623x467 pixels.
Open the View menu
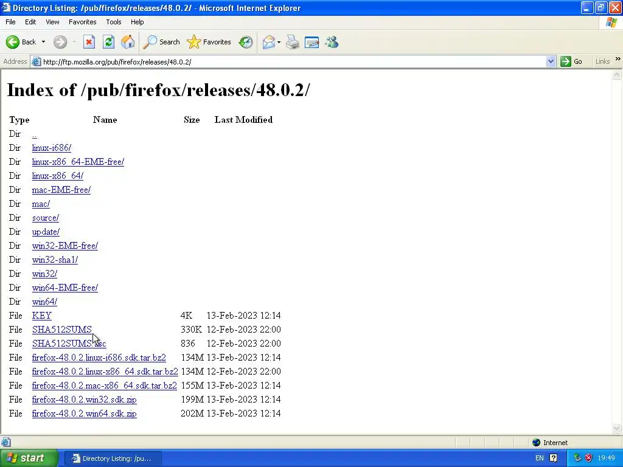tap(52, 22)
